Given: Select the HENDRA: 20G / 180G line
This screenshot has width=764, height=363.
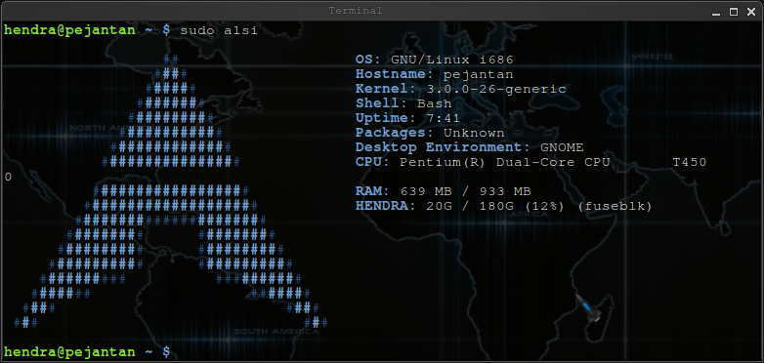Looking at the screenshot, I should [x=504, y=206].
